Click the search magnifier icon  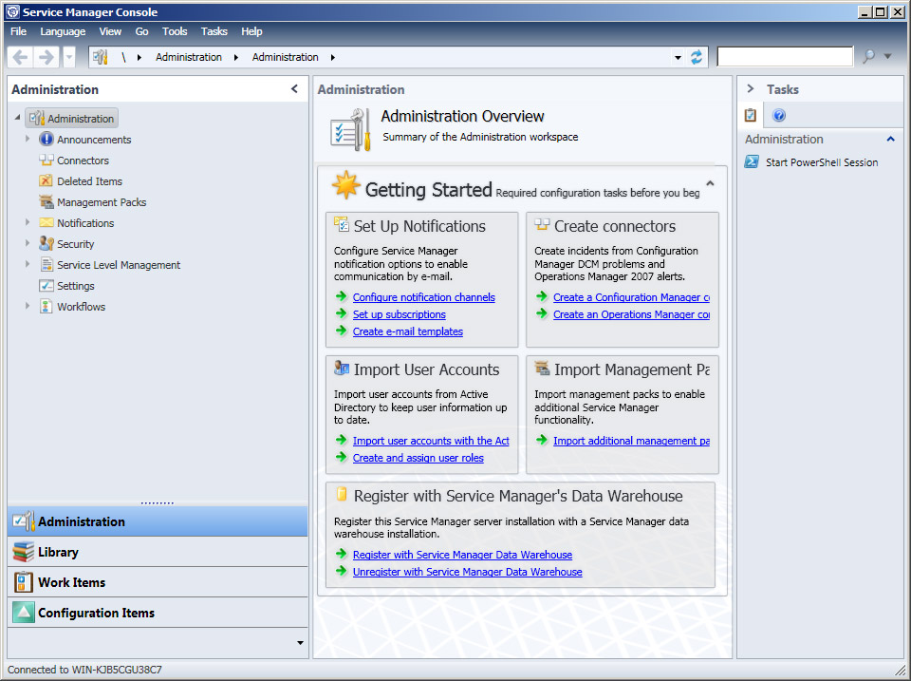coord(868,56)
